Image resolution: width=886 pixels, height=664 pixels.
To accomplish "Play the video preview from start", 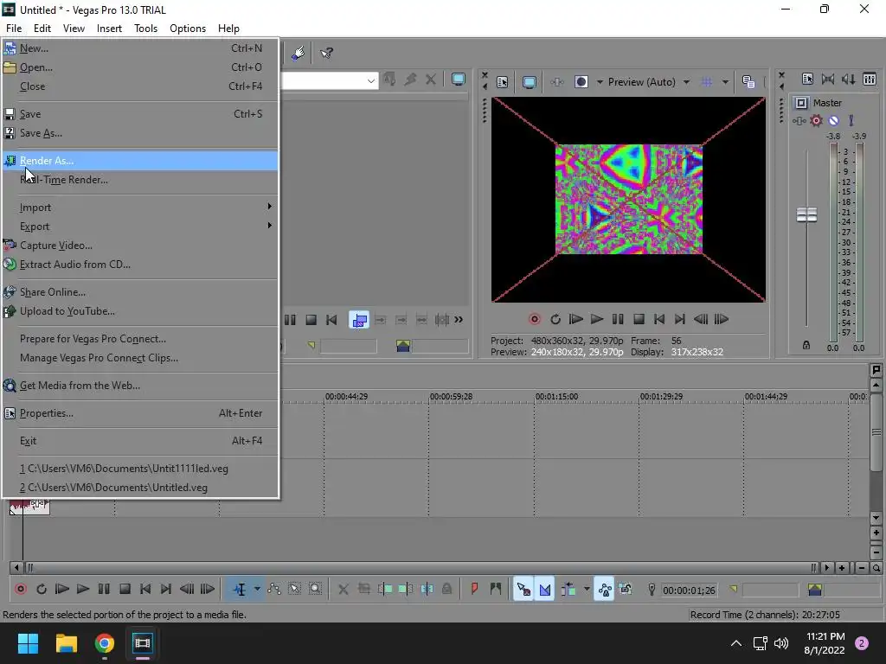I will [575, 320].
